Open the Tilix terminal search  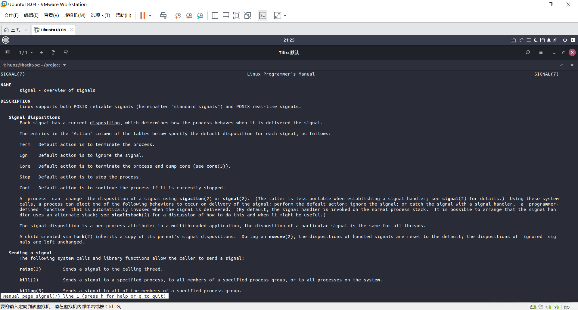pos(528,52)
